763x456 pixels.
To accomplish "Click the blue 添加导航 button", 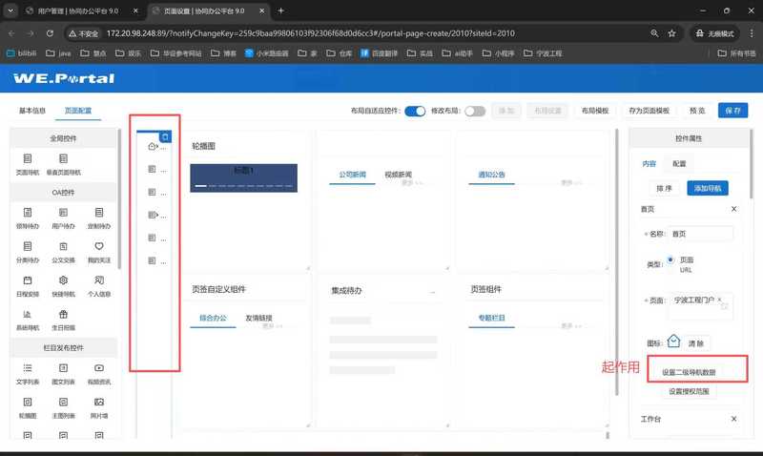I will point(708,188).
